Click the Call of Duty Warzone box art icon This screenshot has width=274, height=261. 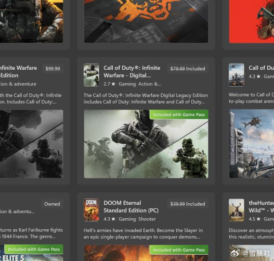(237, 75)
